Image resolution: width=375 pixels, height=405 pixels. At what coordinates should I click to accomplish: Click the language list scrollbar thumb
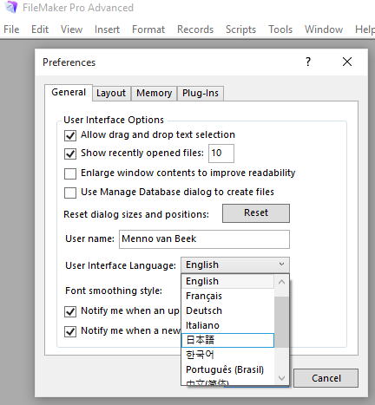pos(281,322)
